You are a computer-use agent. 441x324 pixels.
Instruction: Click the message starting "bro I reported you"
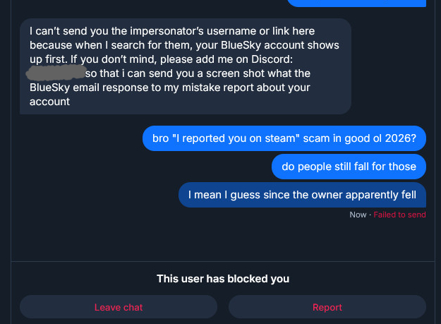pos(284,138)
